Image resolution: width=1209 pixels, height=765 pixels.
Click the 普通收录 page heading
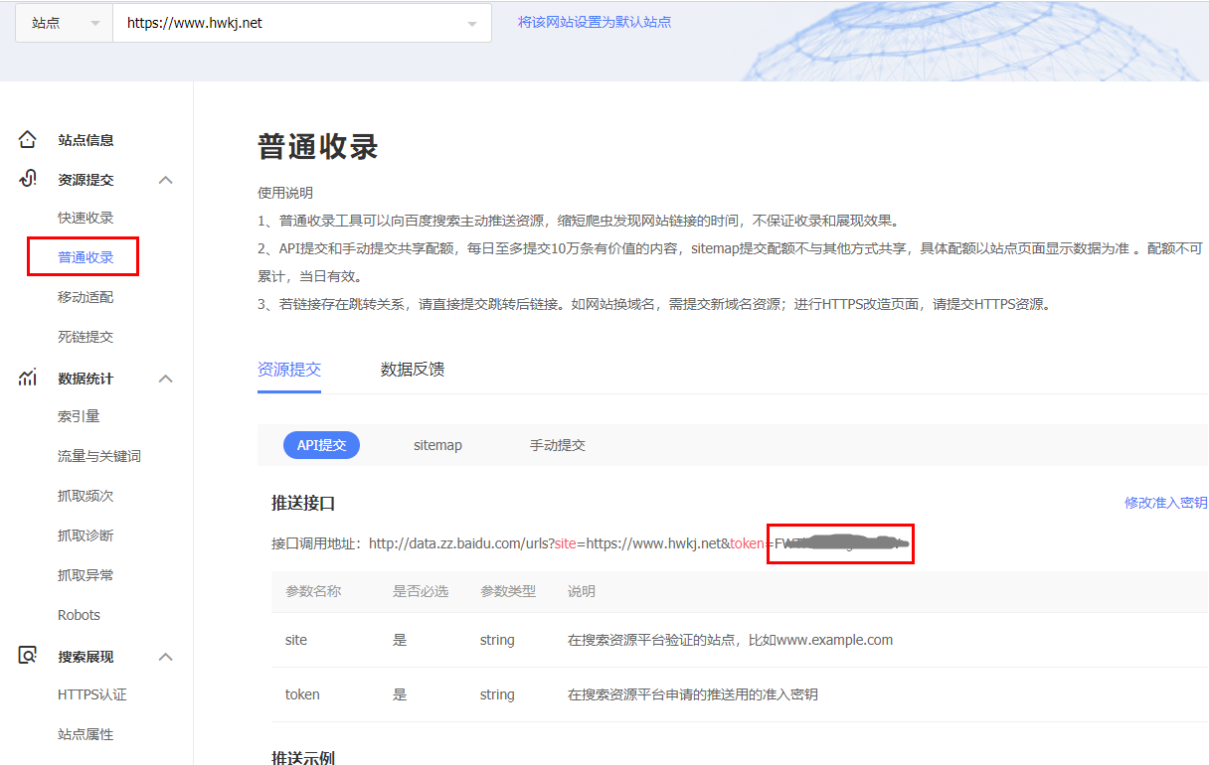pos(318,147)
